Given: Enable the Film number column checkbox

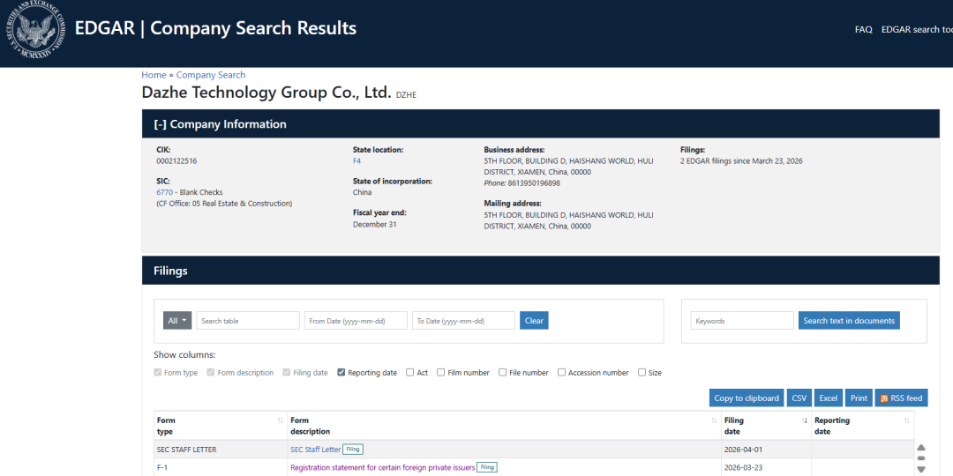Looking at the screenshot, I should click(x=441, y=373).
